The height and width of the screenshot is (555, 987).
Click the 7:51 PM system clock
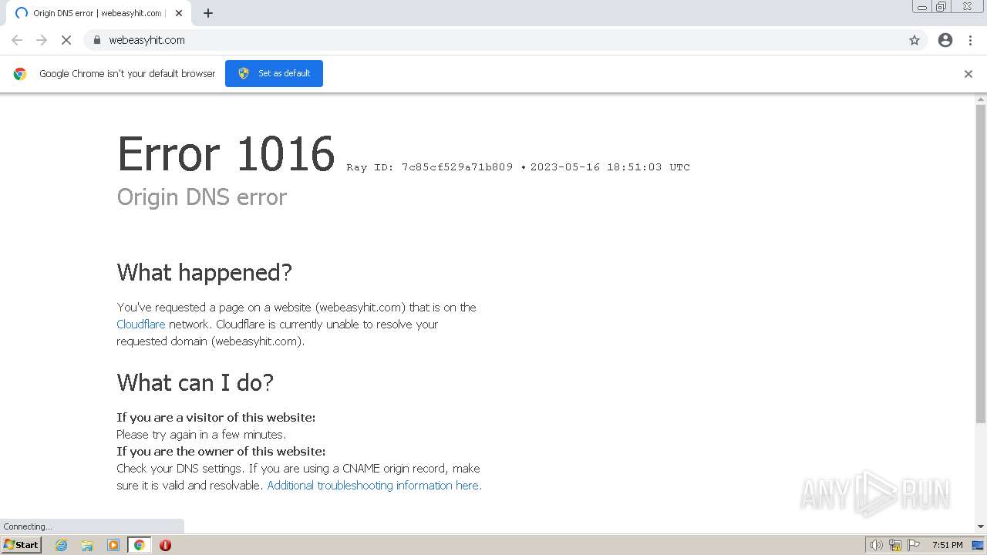pyautogui.click(x=947, y=545)
